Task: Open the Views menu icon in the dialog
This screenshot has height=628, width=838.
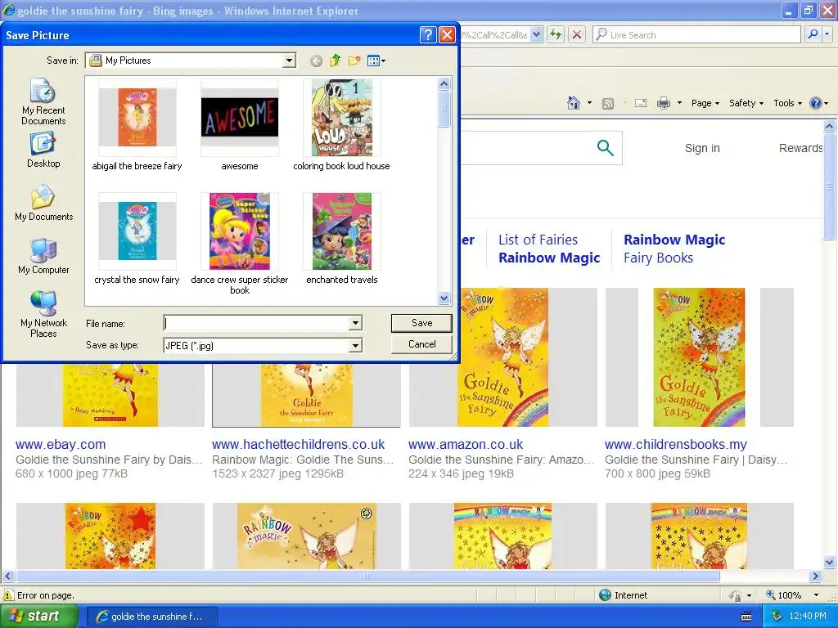Action: pos(376,61)
